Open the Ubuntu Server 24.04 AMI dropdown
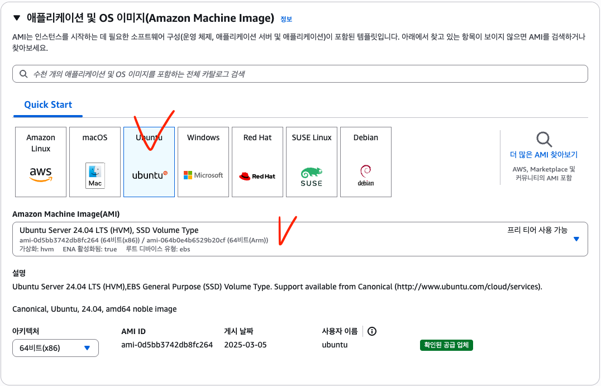Viewport: 601px width, 386px height. point(300,239)
